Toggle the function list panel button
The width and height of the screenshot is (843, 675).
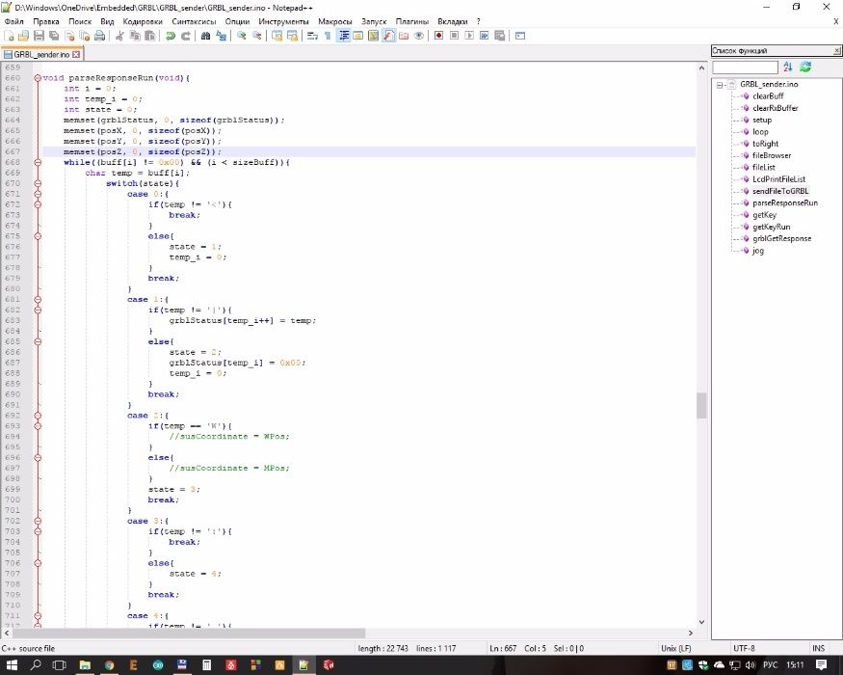pyautogui.click(x=388, y=36)
